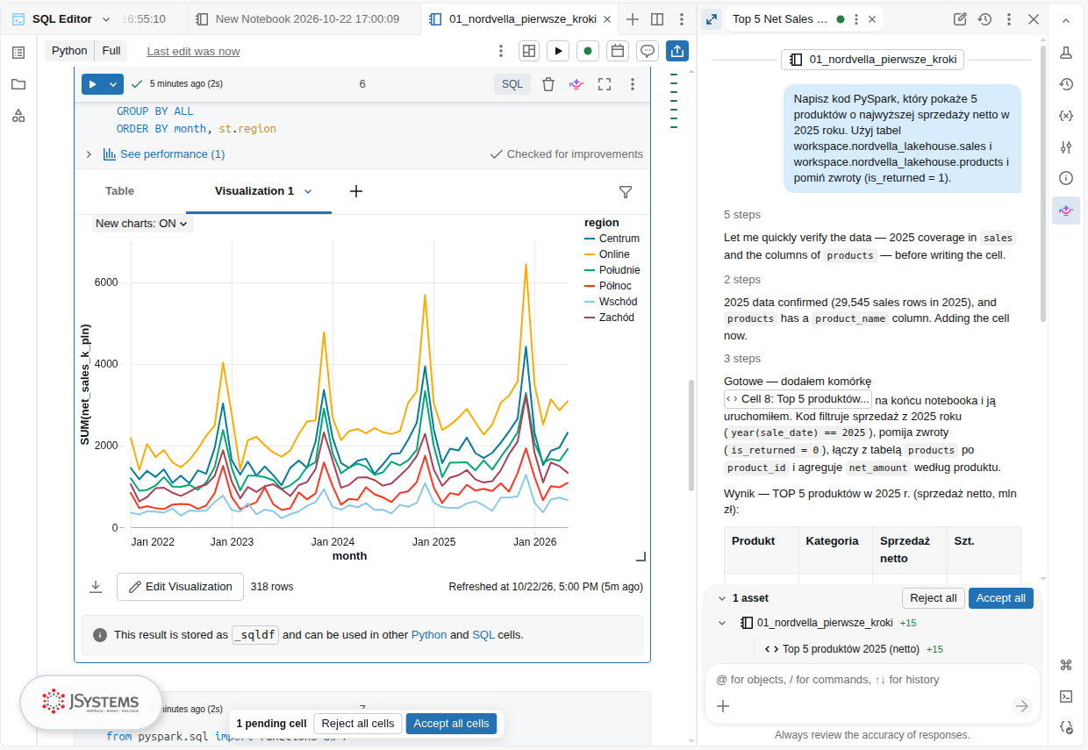Switch the view mode to Full
This screenshot has width=1088, height=750.
(111, 51)
